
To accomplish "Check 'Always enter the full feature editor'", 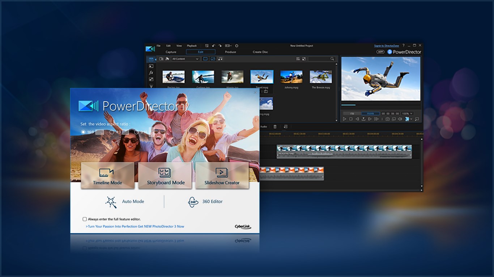I will tap(85, 219).
